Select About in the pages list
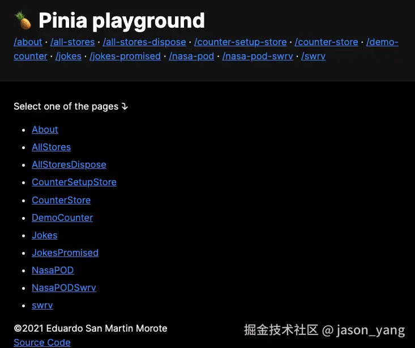The height and width of the screenshot is (348, 415). pos(45,129)
